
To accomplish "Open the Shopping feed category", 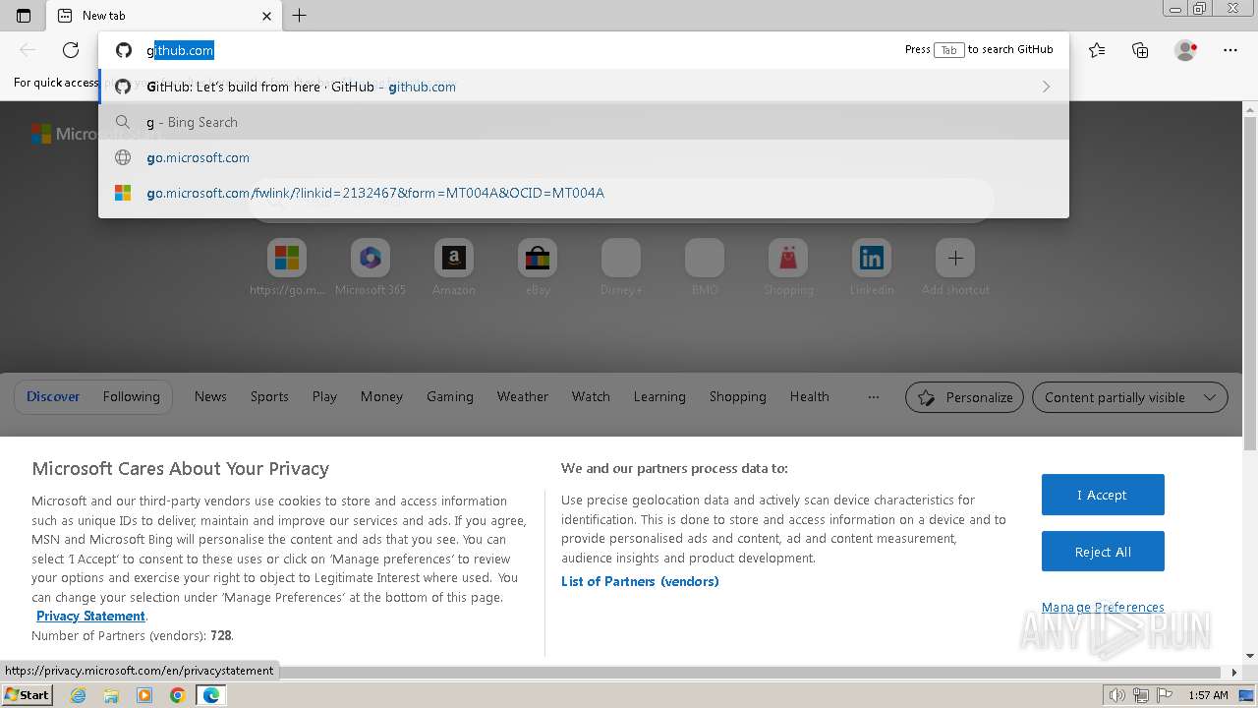I will click(737, 396).
